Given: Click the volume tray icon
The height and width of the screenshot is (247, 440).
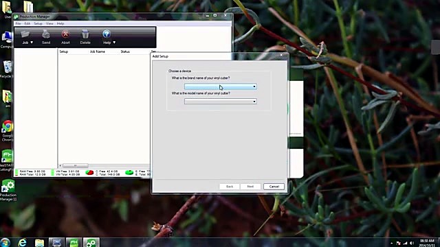Looking at the screenshot, I should pyautogui.click(x=412, y=243).
